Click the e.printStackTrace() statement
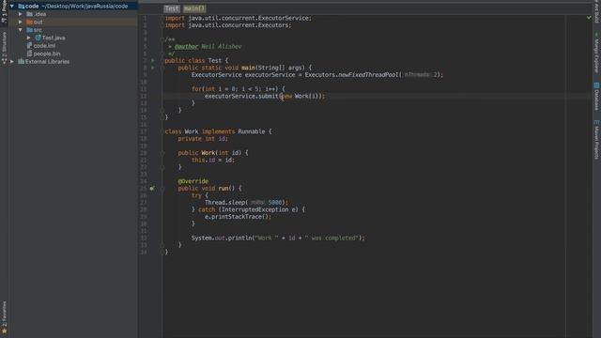 pos(238,217)
